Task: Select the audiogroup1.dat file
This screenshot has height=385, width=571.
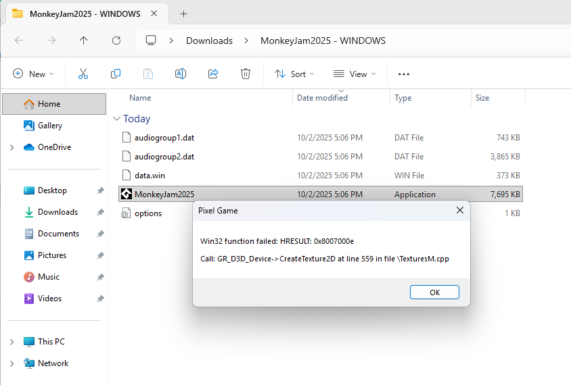Action: [321, 137]
